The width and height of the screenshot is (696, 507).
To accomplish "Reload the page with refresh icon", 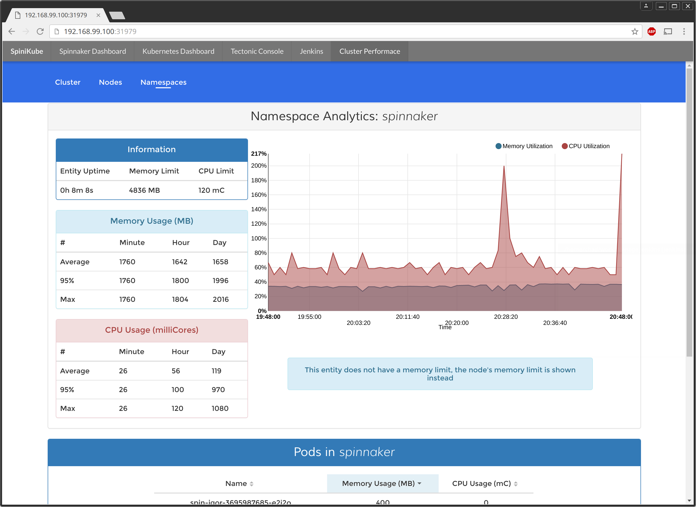I will click(40, 31).
